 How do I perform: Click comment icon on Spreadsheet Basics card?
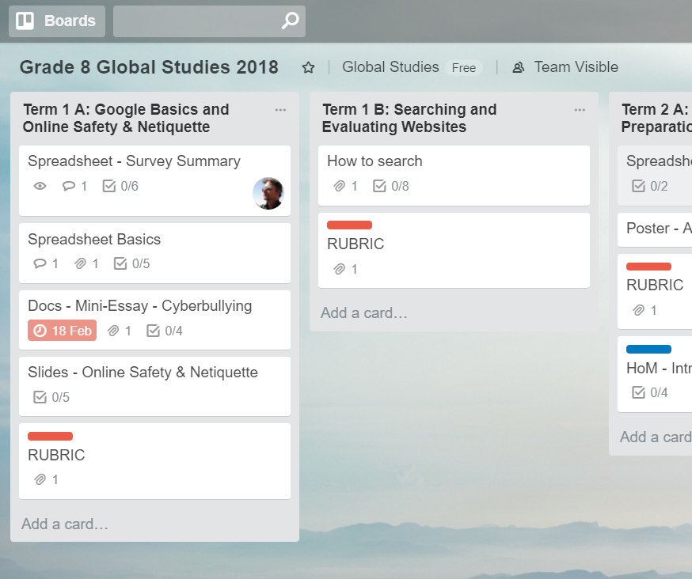click(40, 264)
